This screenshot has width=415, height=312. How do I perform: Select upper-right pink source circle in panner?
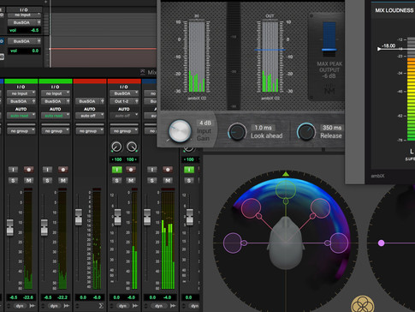320,208
